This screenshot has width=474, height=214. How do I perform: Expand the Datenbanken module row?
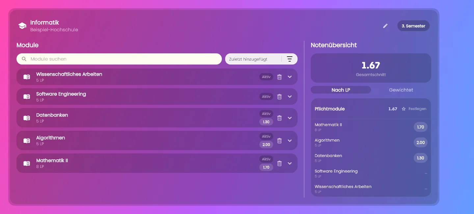pos(290,118)
